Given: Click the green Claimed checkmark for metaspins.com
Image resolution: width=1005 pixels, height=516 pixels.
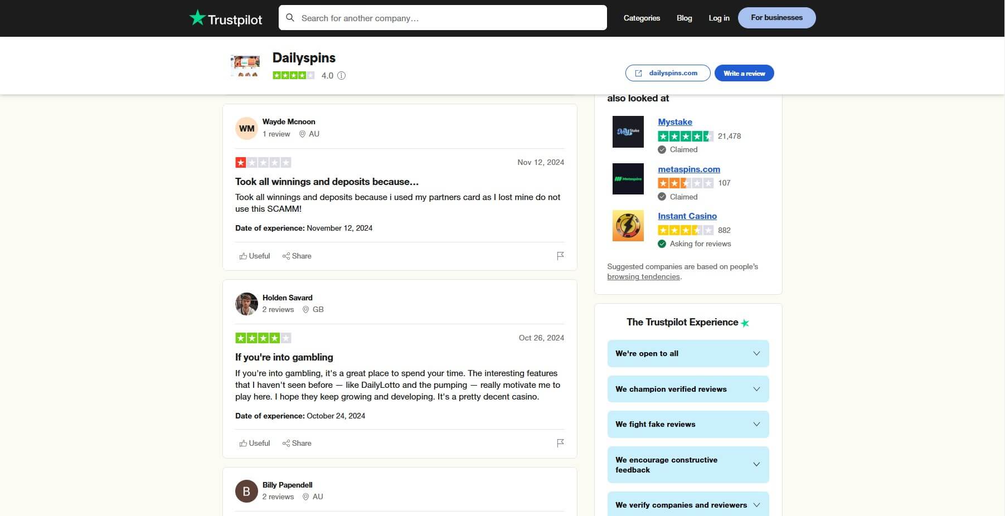Looking at the screenshot, I should 662,197.
